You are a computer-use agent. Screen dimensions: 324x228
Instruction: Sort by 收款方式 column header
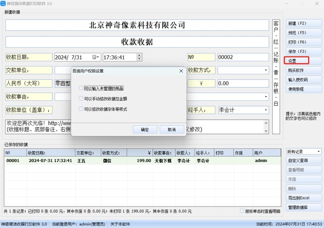(114, 153)
